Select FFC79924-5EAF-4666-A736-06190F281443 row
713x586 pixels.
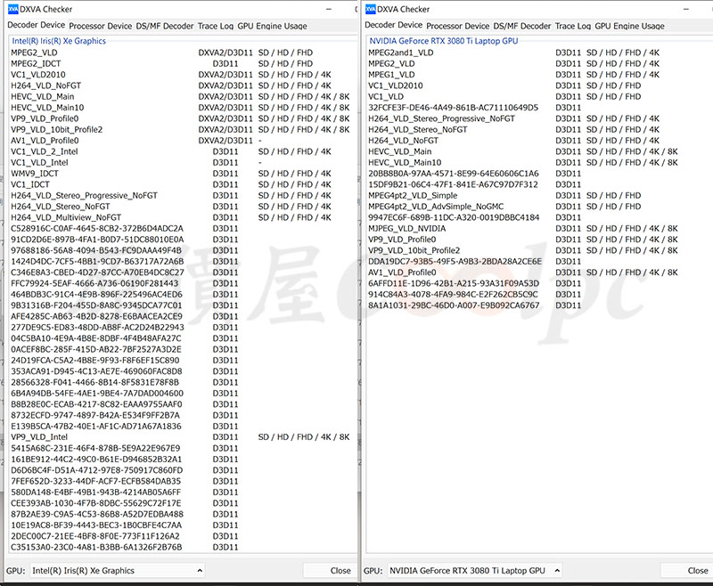point(181,283)
